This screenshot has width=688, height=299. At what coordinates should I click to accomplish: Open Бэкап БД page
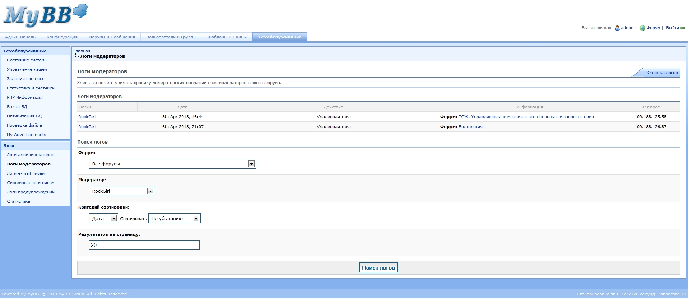[x=17, y=107]
